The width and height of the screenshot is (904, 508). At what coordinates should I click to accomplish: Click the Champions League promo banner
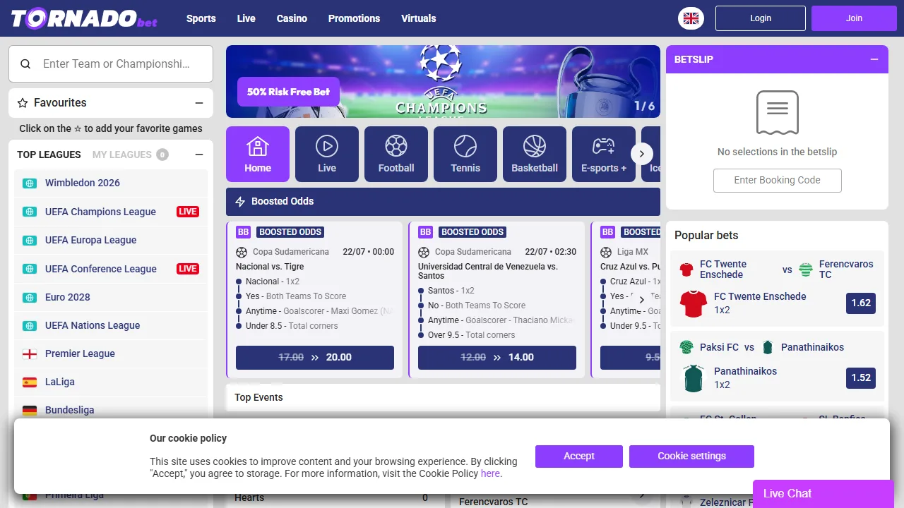point(443,82)
